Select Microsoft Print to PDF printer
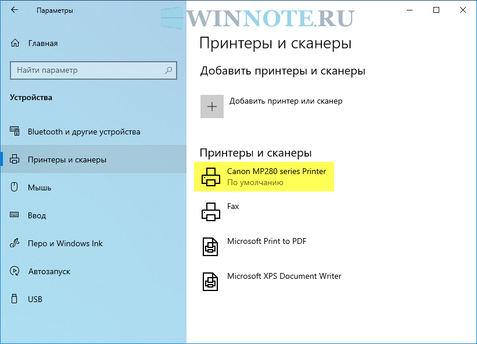 tap(266, 241)
